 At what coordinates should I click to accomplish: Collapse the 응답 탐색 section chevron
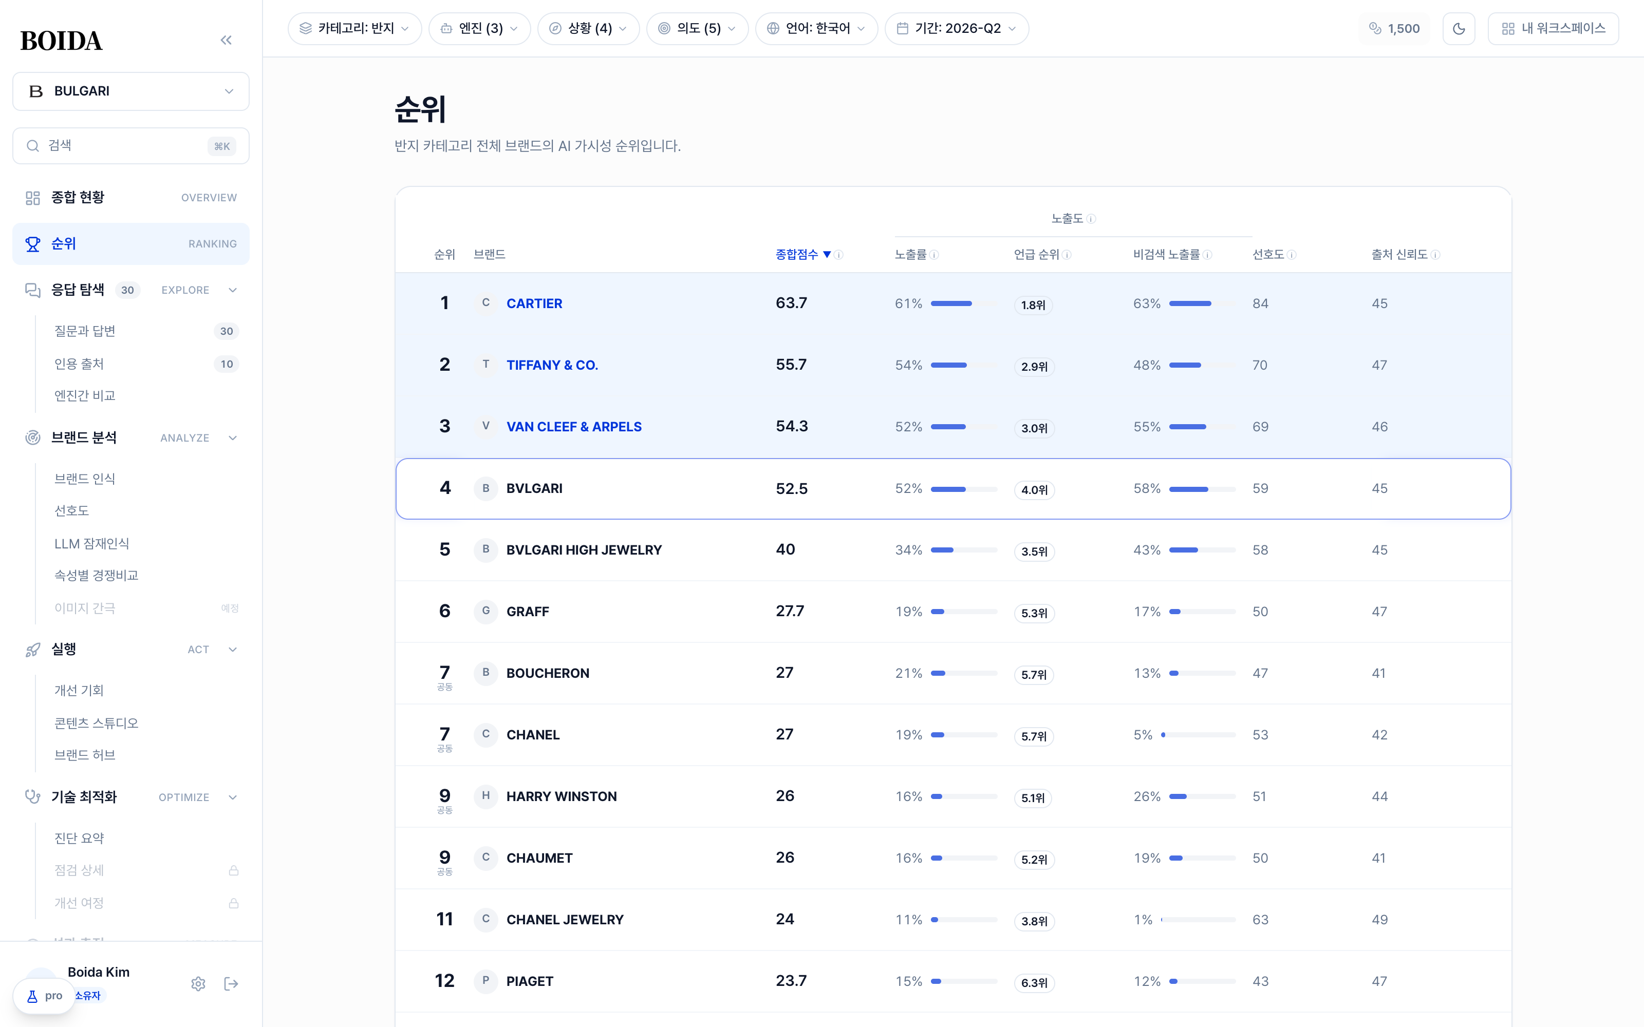pyautogui.click(x=233, y=290)
